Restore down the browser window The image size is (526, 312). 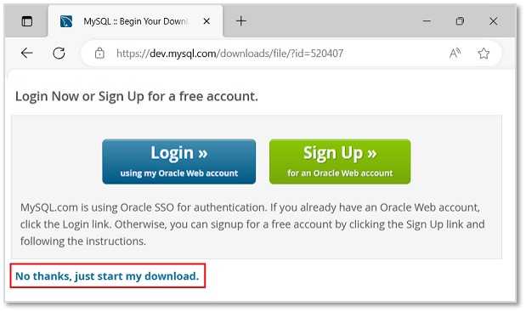[460, 21]
